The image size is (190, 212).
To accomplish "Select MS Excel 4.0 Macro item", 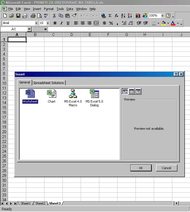I will [x=73, y=98].
